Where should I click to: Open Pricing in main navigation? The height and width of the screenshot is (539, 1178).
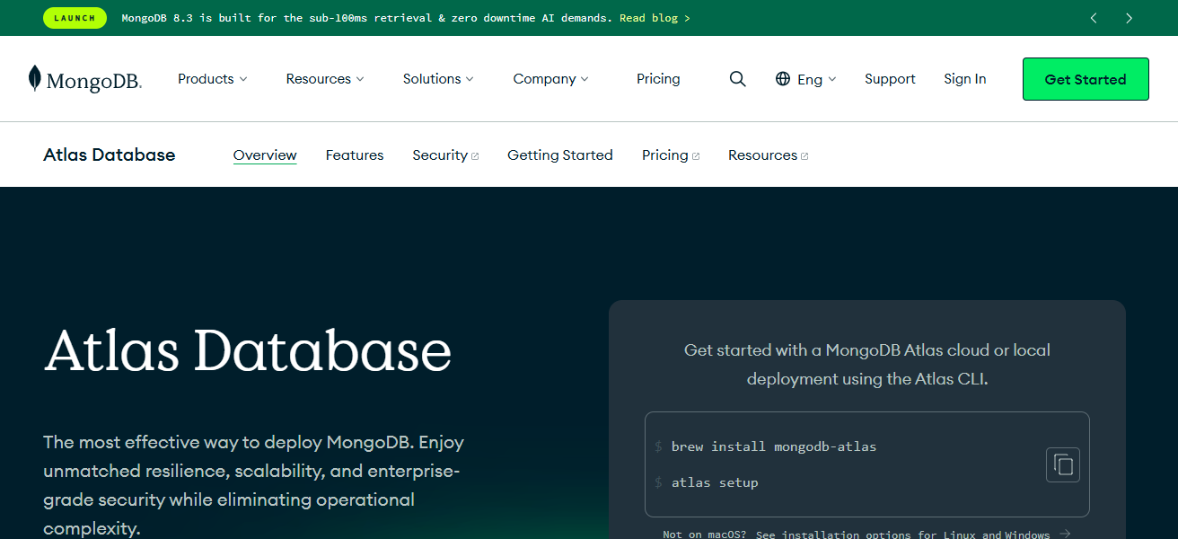click(x=658, y=79)
